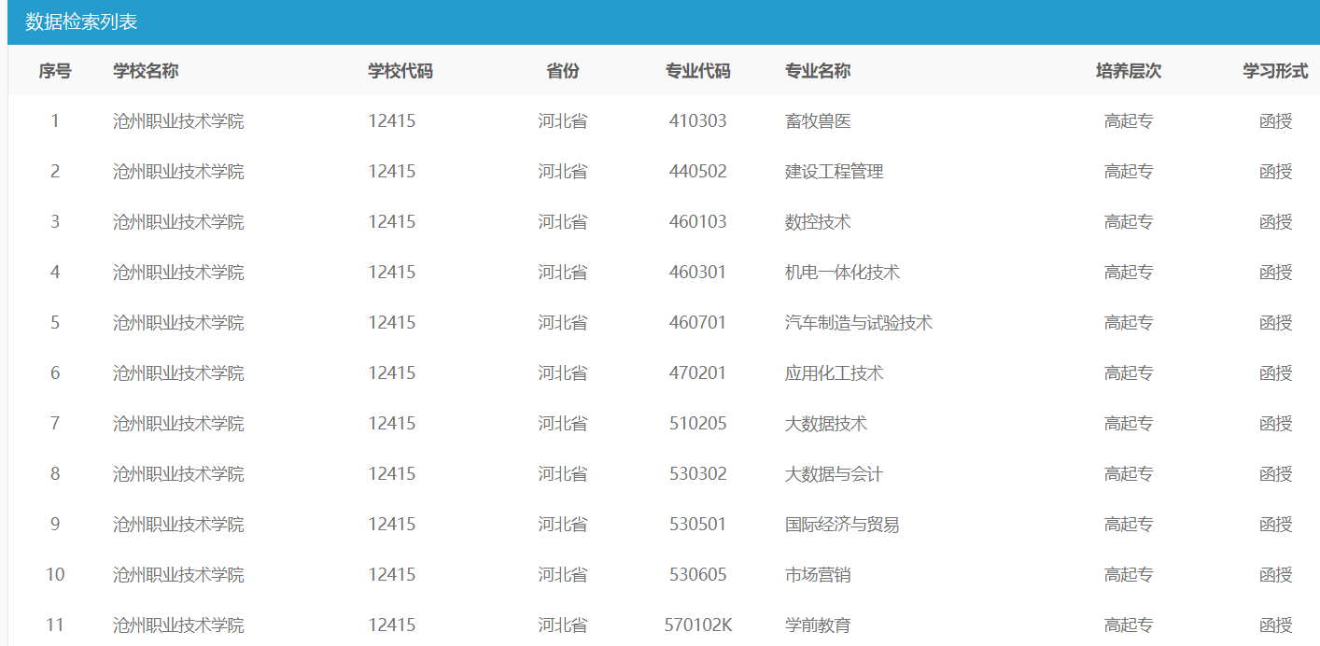Click 高起专 in the 汽车制造与试验技术 row
This screenshot has height=646, width=1320.
(x=1129, y=323)
